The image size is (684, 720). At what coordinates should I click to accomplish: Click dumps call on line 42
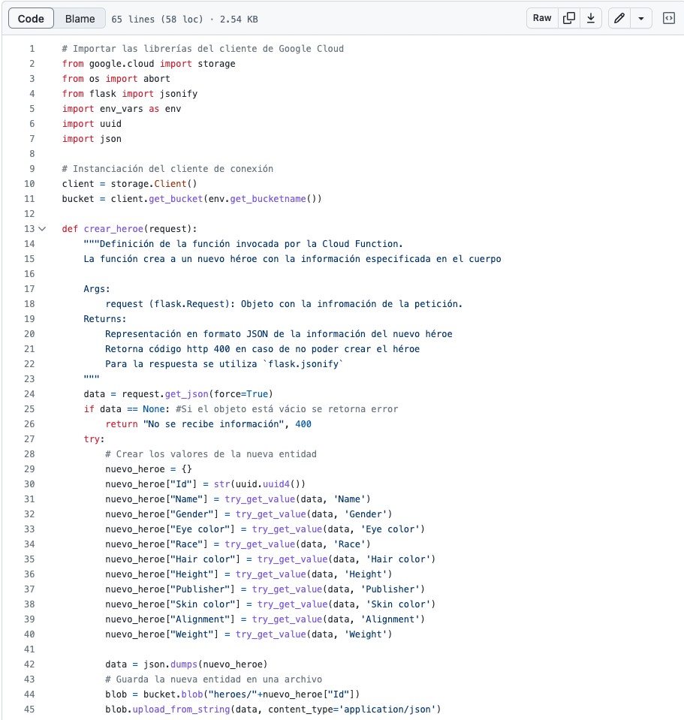[x=184, y=664]
